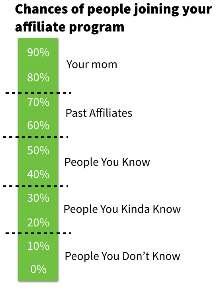
Task: Click 'affiliate program' in the title
Action: click(x=70, y=27)
